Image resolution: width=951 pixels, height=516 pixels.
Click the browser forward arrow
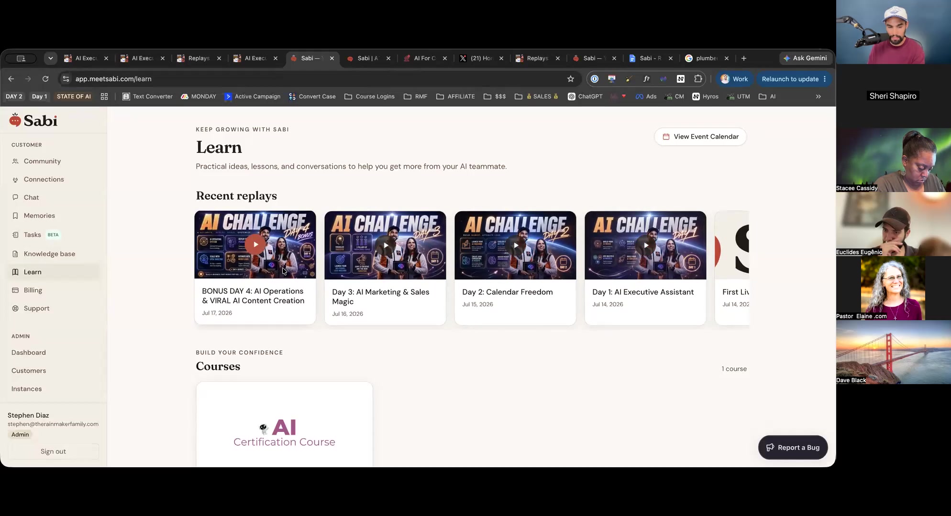28,79
